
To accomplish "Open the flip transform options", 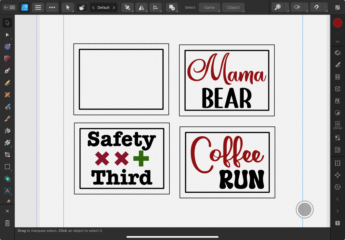I will pyautogui.click(x=141, y=8).
